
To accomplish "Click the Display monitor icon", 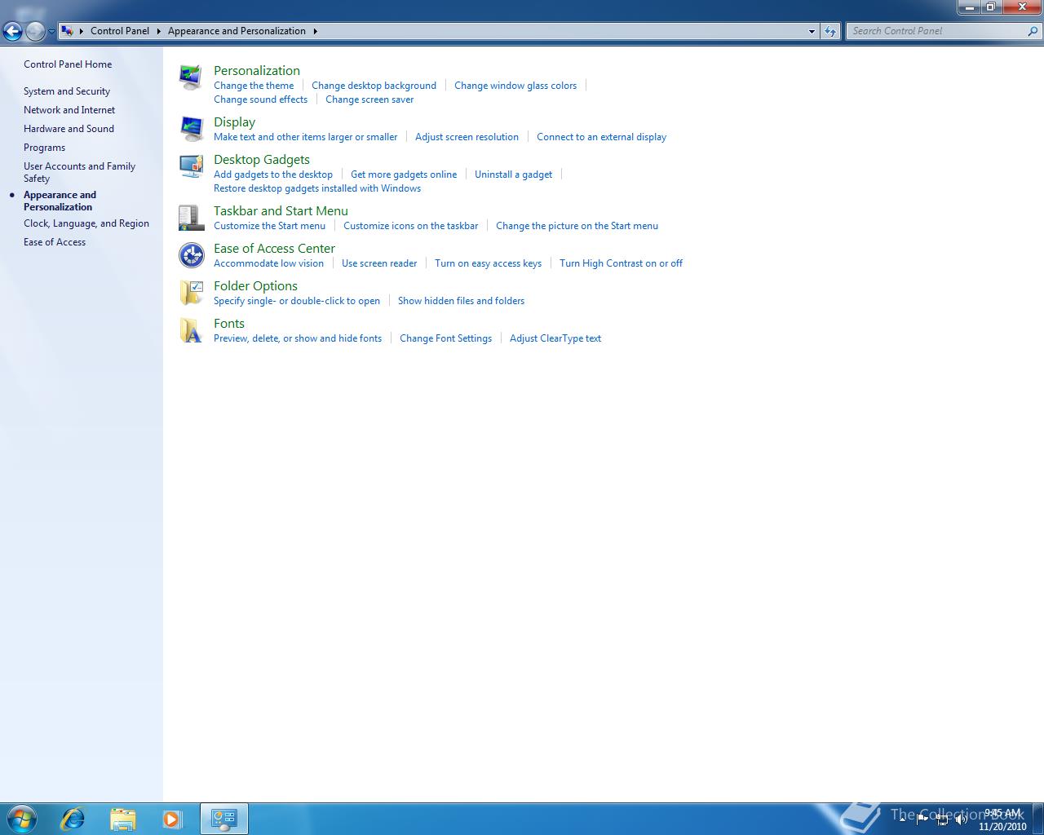I will [191, 129].
